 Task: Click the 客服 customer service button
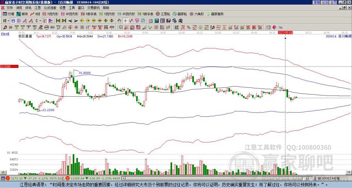(317, 2)
